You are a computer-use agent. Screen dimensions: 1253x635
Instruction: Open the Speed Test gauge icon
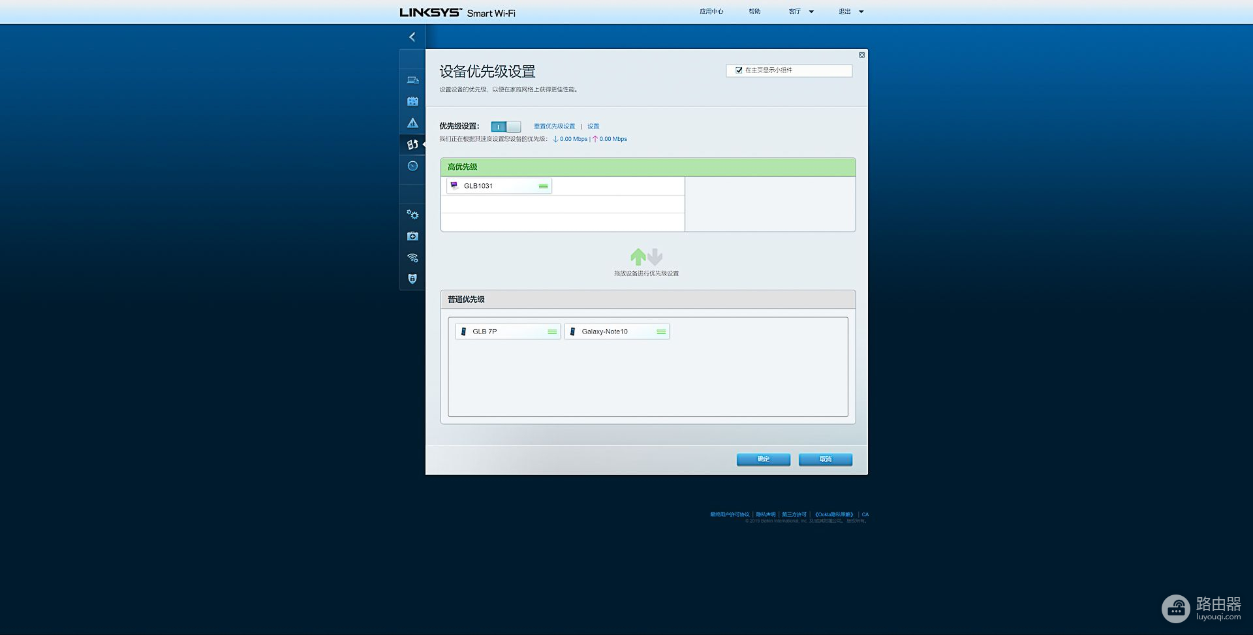click(x=412, y=166)
